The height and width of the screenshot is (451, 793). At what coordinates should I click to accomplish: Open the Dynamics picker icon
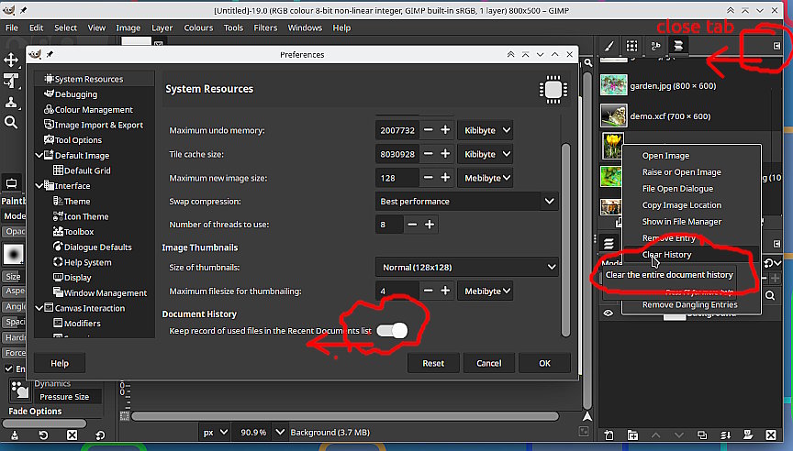tap(19, 390)
